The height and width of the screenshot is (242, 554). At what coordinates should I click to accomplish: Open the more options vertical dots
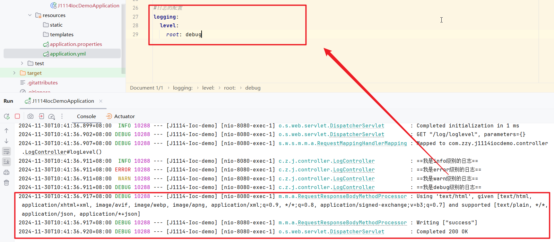[x=62, y=116]
